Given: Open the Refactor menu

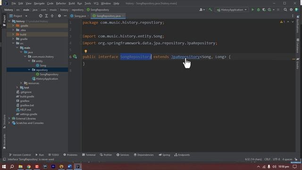Looking at the screenshot, I should coord(61,3).
